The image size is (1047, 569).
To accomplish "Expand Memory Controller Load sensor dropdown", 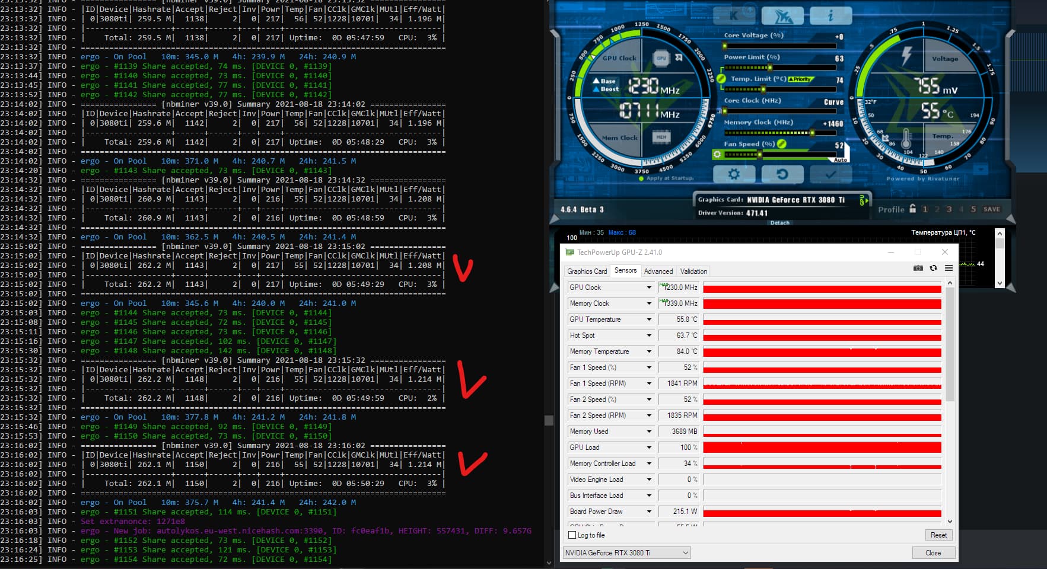I will pos(649,463).
